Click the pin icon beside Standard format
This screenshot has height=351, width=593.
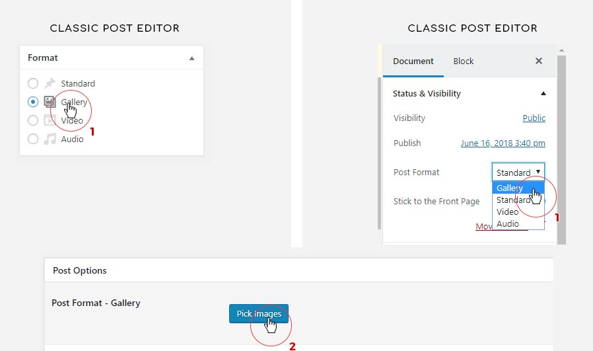tap(50, 83)
